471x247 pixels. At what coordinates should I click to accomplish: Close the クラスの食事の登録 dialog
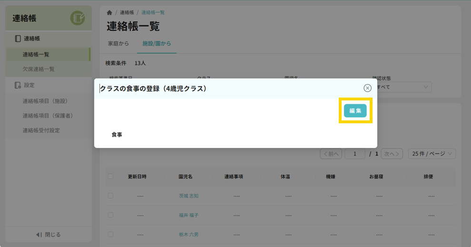pos(367,88)
